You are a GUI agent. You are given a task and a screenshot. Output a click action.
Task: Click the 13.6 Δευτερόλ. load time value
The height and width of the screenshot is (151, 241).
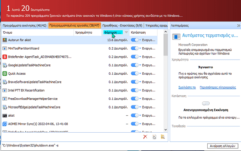(x=118, y=40)
